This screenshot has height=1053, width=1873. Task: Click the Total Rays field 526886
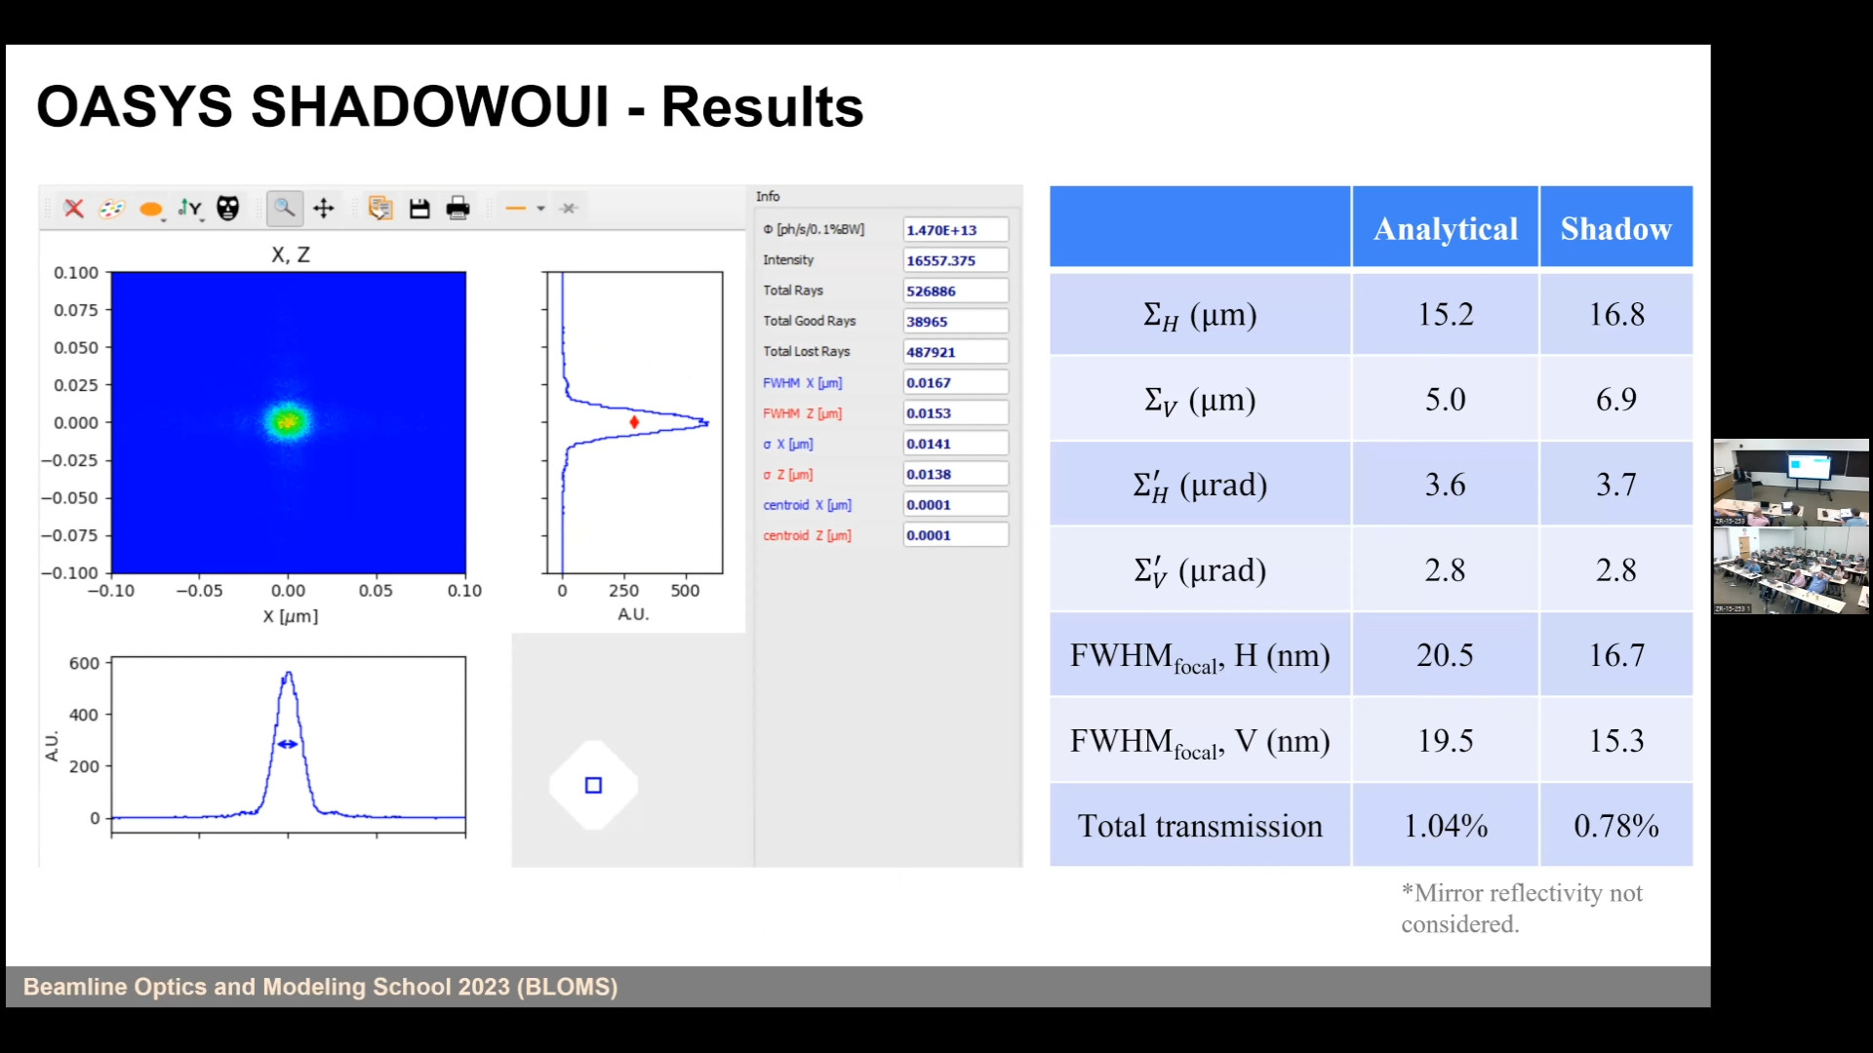click(955, 291)
